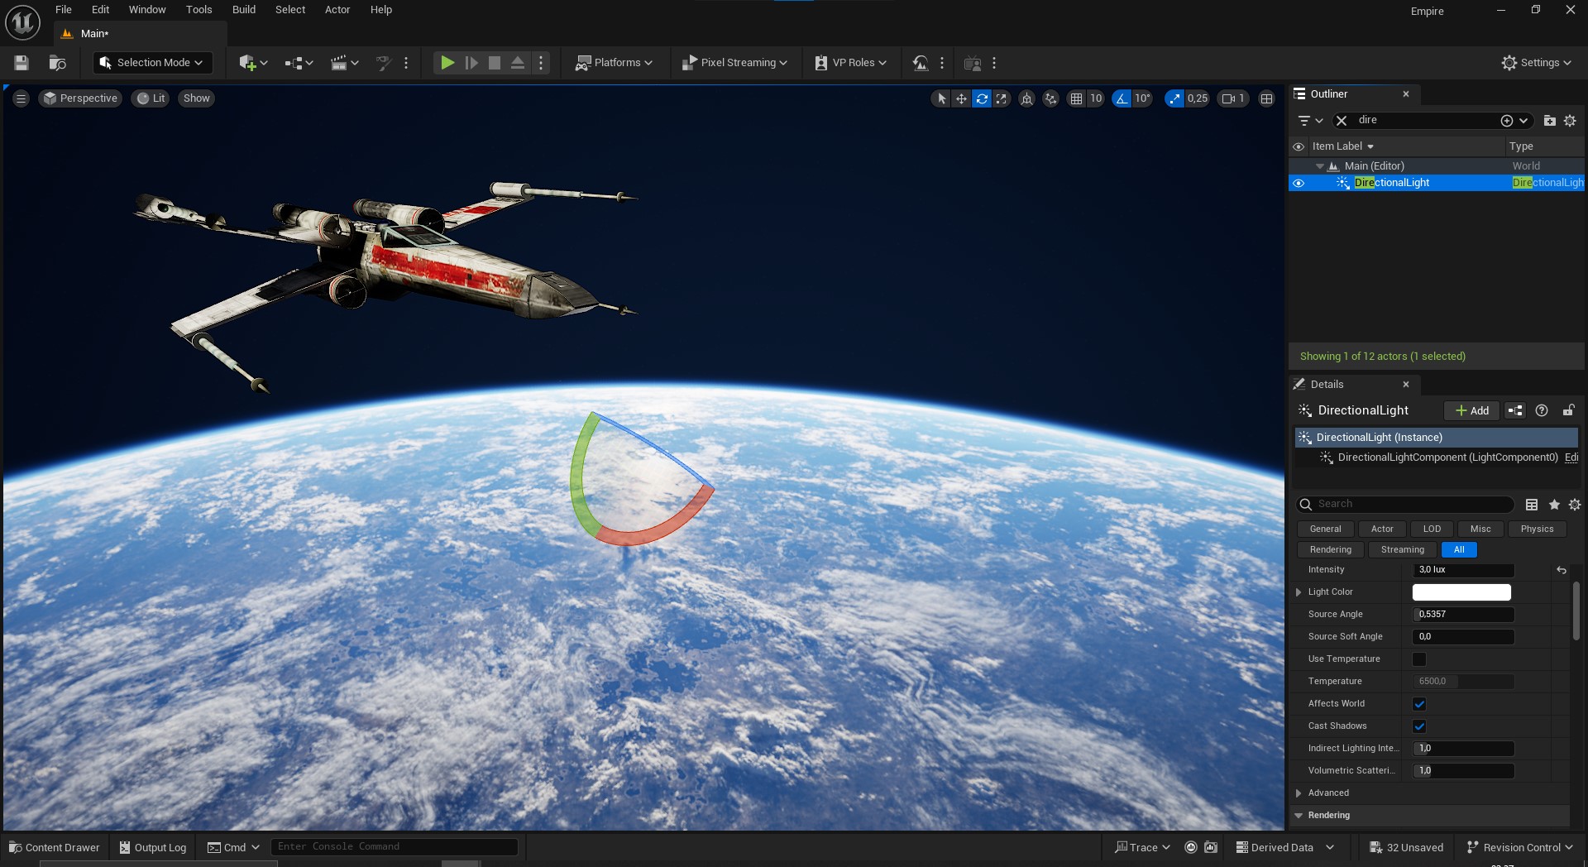Open the Lit view mode menu
Viewport: 1588px width, 867px height.
[x=151, y=98]
